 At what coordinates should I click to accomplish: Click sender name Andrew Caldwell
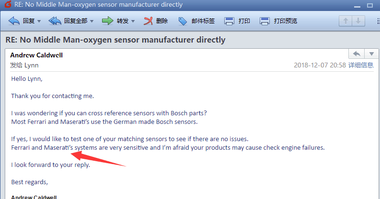pyautogui.click(x=36, y=55)
